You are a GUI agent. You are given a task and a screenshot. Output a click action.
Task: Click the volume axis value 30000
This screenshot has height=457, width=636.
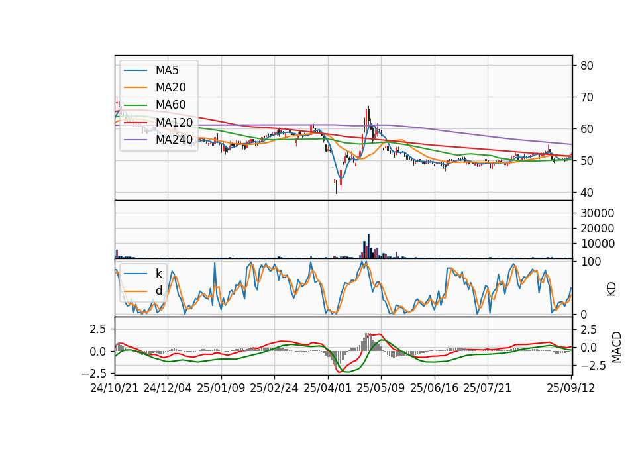(x=597, y=213)
